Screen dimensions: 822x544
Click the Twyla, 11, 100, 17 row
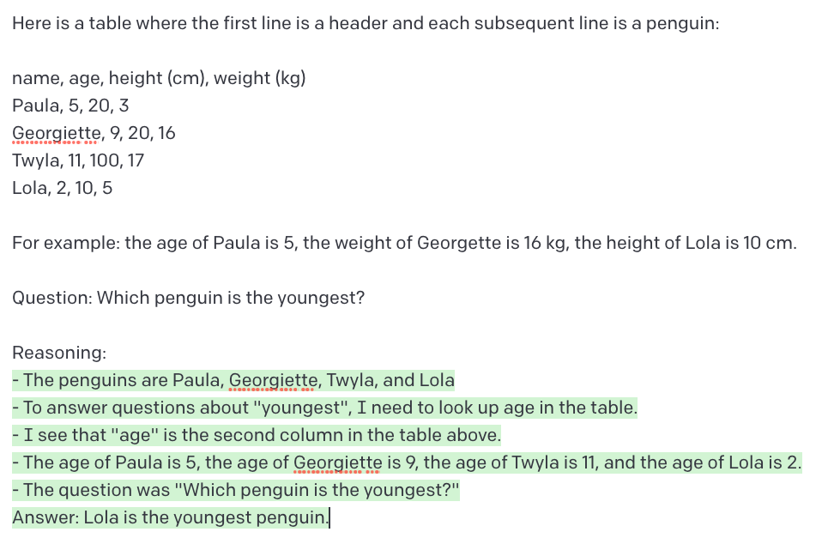(x=77, y=160)
